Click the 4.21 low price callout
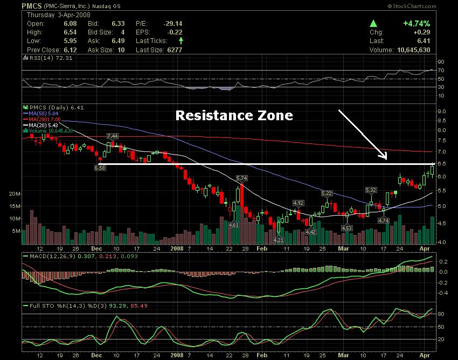458x360 pixels. pyautogui.click(x=279, y=240)
